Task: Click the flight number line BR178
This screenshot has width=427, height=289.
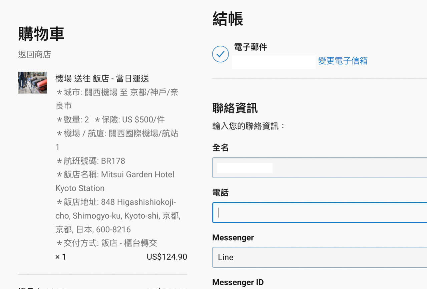Action: [90, 161]
